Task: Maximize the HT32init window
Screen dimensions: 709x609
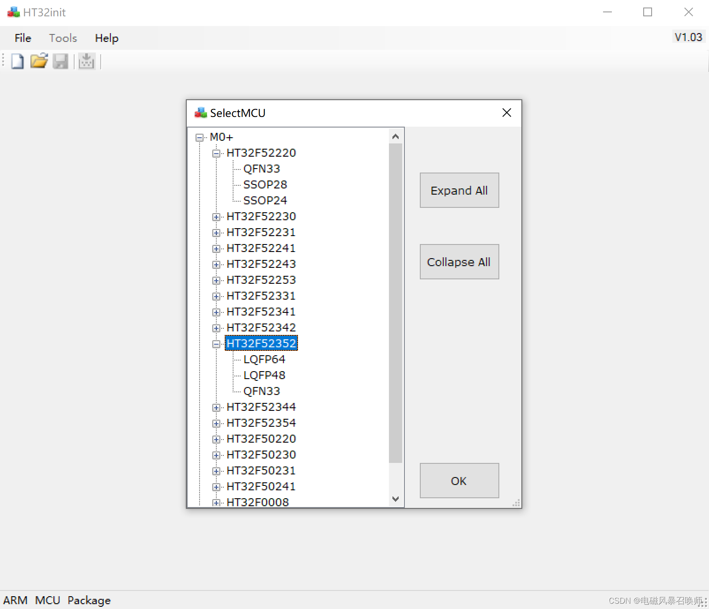Action: pos(648,12)
